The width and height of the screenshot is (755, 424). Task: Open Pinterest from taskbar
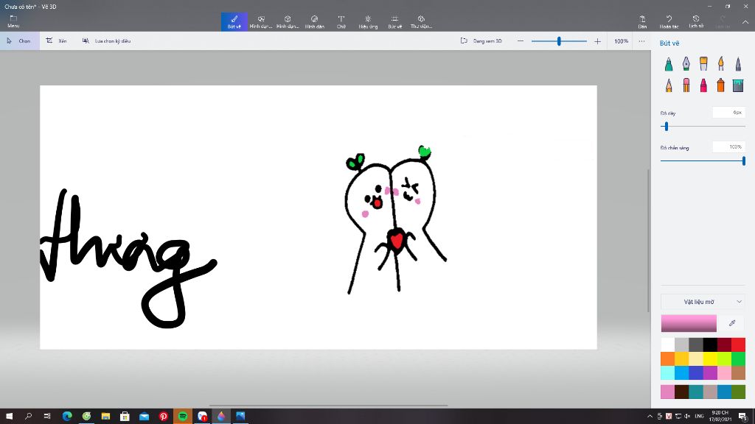163,416
